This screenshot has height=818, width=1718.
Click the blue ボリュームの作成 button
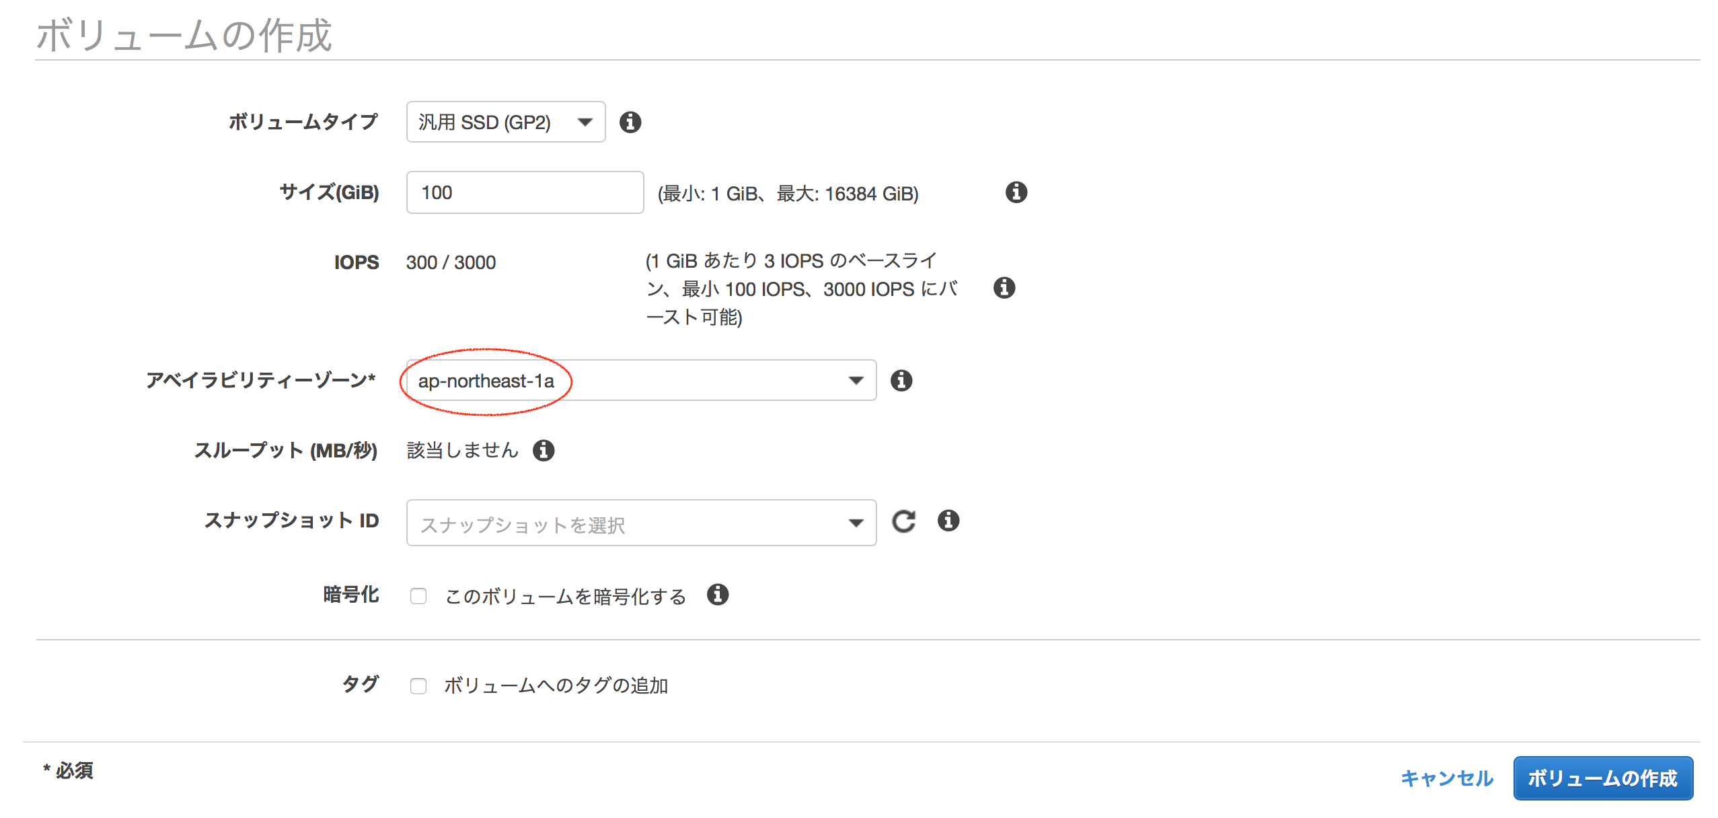pyautogui.click(x=1602, y=778)
